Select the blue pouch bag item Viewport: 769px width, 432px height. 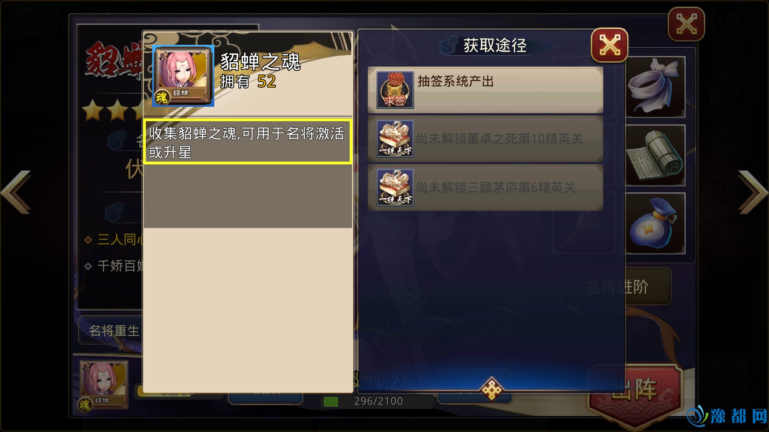pyautogui.click(x=655, y=223)
